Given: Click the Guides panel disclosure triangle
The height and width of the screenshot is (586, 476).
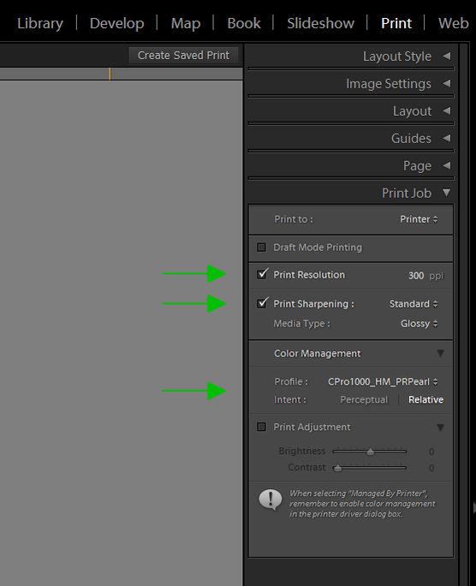Looking at the screenshot, I should (447, 138).
